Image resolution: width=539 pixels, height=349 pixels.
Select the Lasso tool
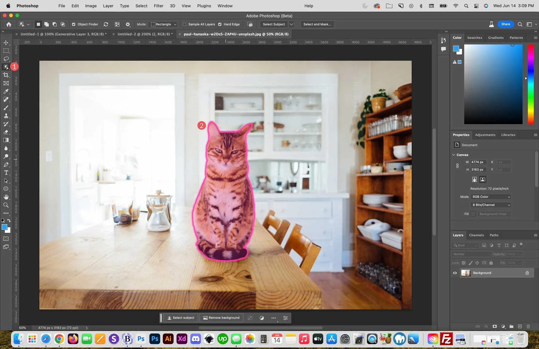(x=6, y=59)
